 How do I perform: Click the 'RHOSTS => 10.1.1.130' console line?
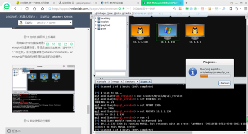110,115
